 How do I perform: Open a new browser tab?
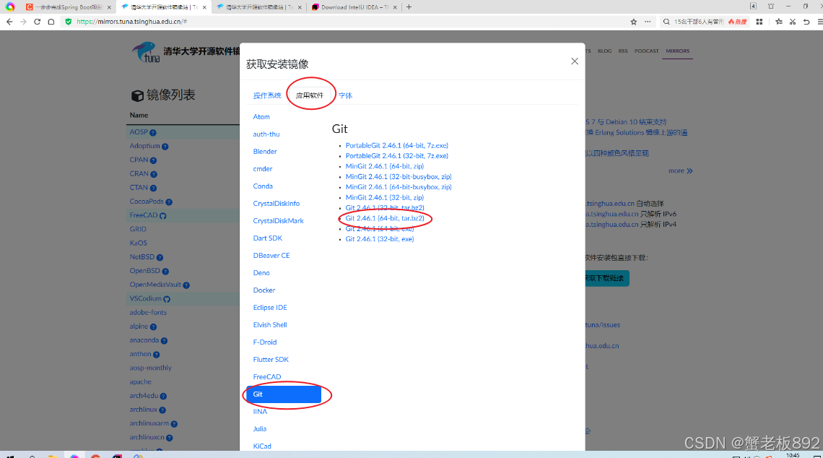[x=409, y=7]
